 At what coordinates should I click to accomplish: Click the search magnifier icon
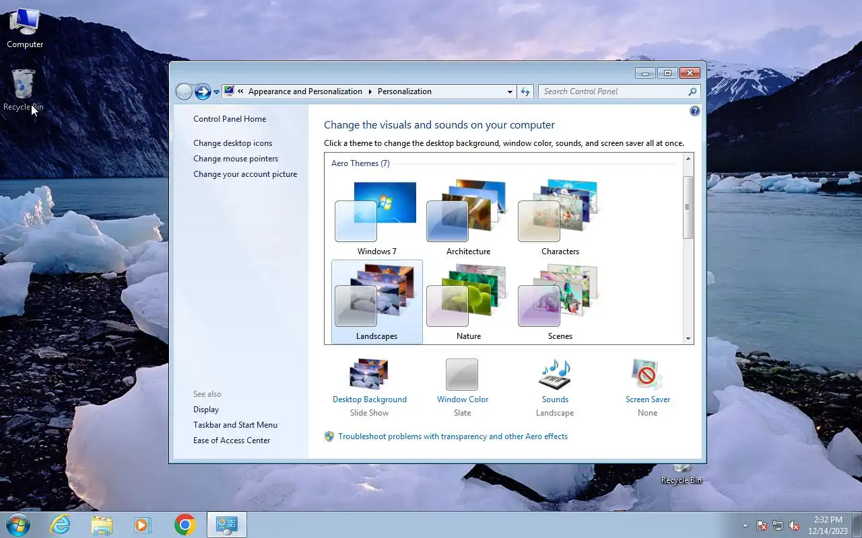pyautogui.click(x=692, y=91)
